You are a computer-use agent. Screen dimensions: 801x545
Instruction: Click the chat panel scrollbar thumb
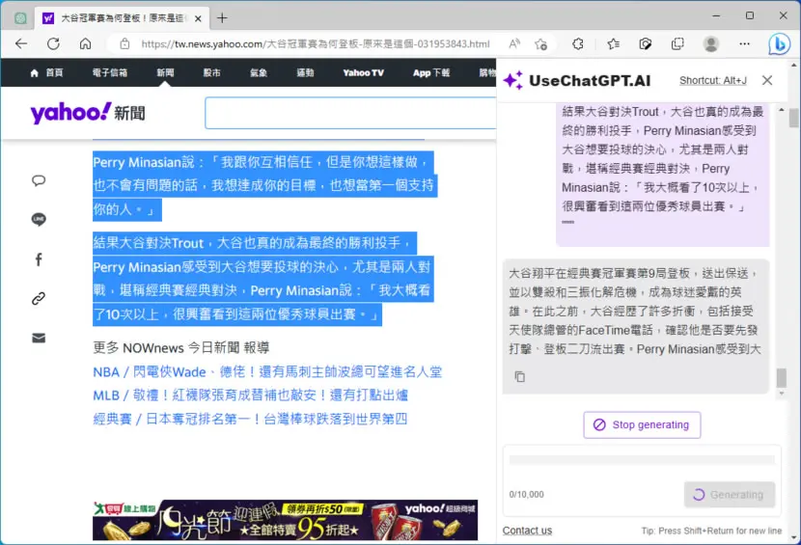click(781, 378)
